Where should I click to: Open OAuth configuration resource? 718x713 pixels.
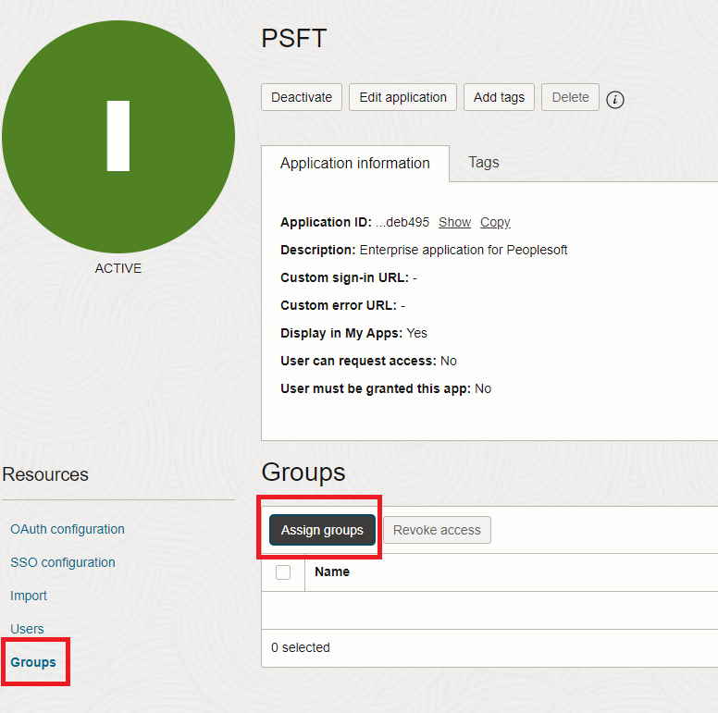click(68, 529)
